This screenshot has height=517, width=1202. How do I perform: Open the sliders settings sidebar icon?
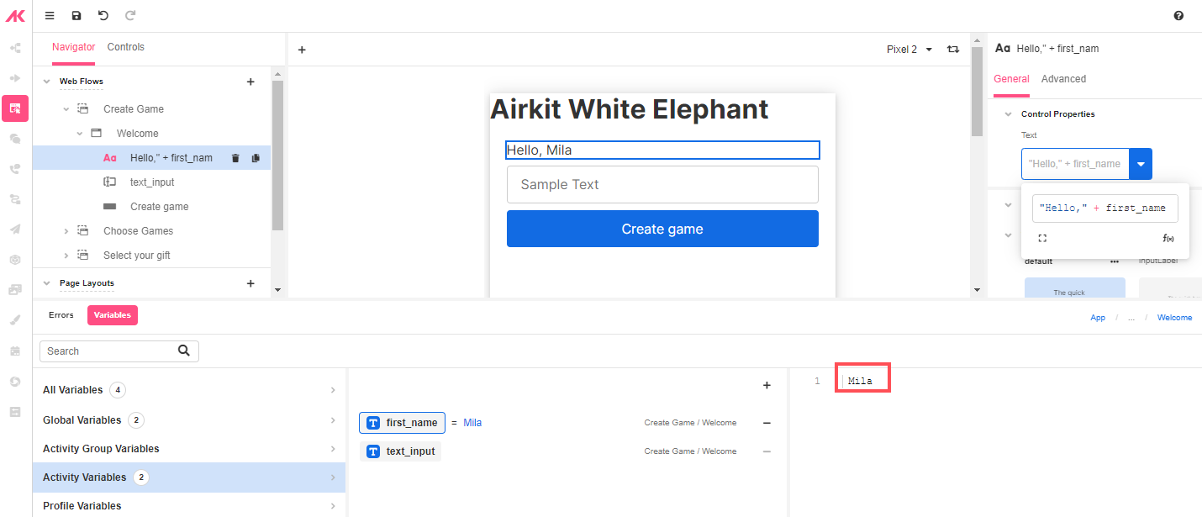point(15,412)
